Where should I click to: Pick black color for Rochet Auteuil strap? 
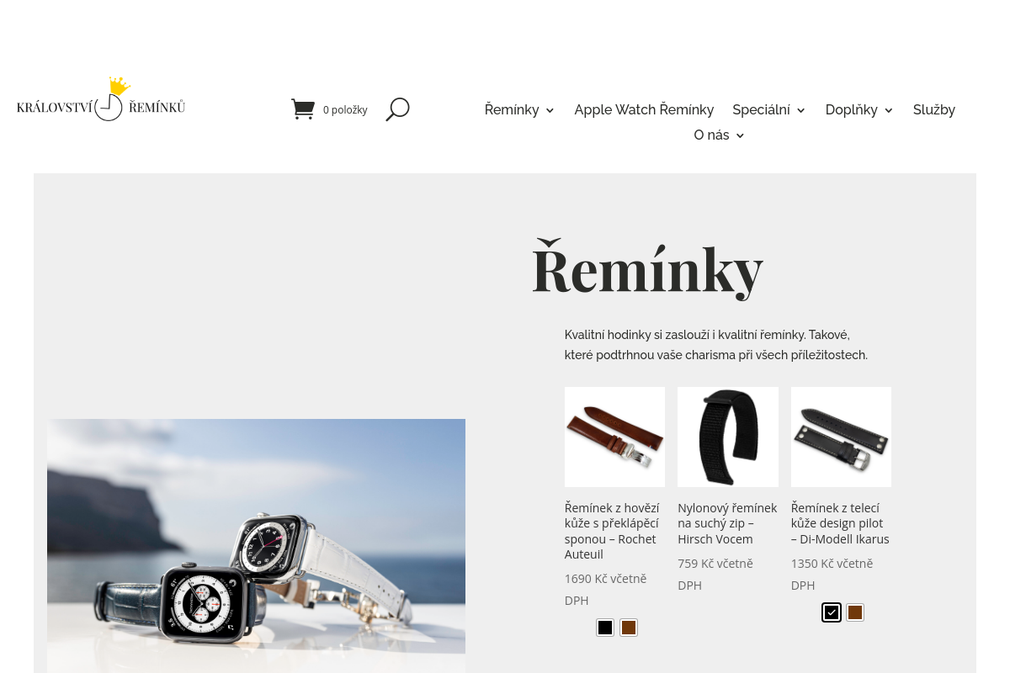605,628
